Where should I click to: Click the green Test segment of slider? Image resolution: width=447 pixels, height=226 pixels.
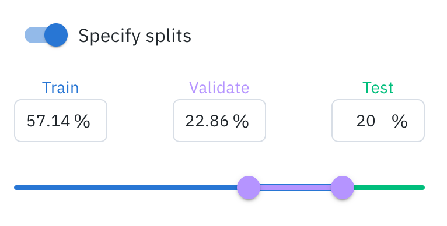pos(389,188)
